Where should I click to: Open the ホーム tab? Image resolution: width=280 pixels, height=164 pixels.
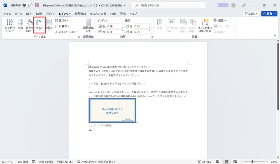19,14
